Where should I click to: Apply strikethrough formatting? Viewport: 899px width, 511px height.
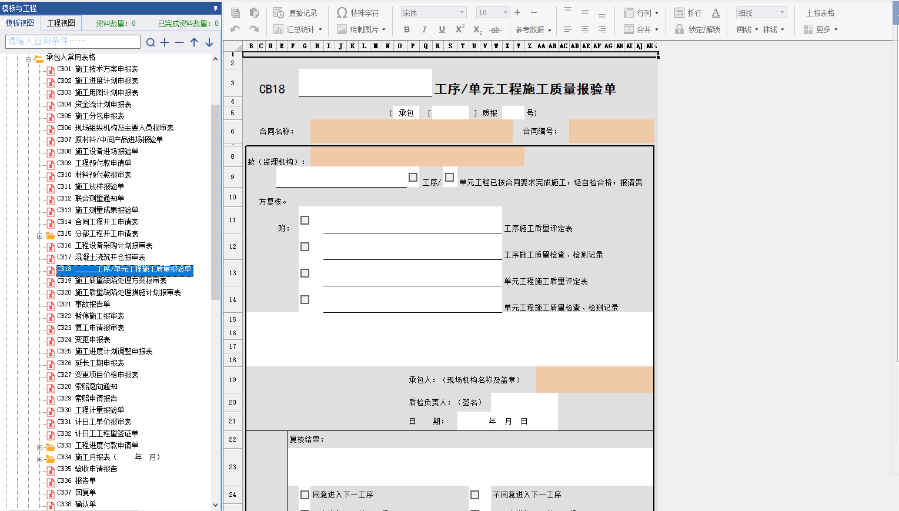tap(496, 29)
